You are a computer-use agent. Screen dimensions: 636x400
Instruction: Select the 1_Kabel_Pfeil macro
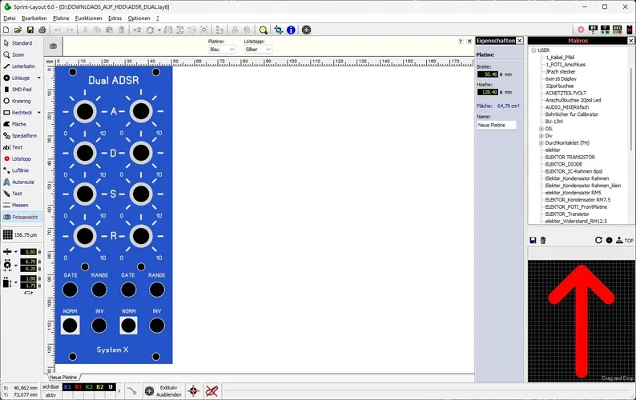point(560,58)
